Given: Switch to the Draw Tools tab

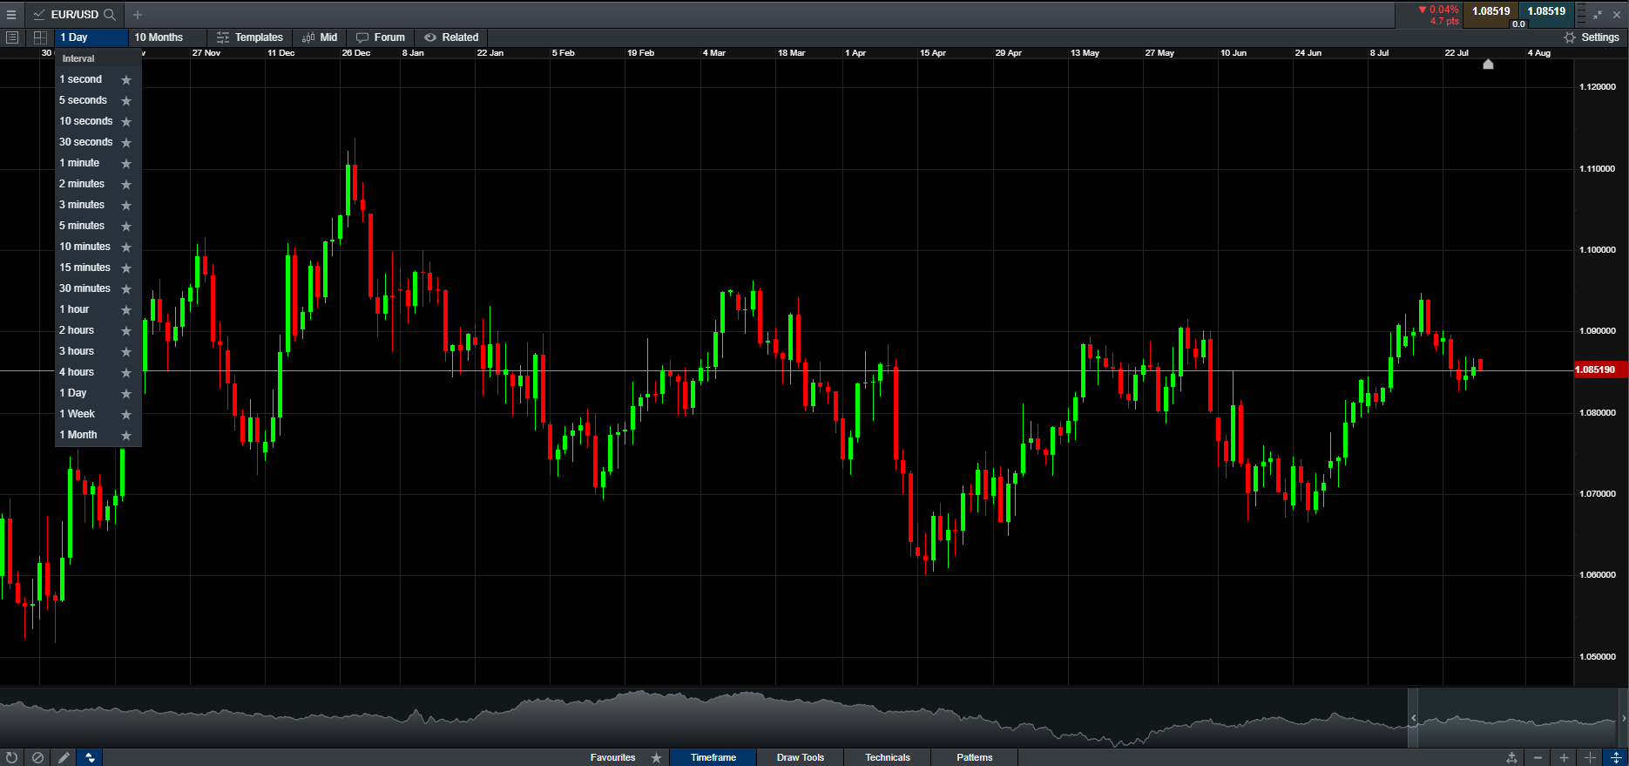Looking at the screenshot, I should (801, 757).
